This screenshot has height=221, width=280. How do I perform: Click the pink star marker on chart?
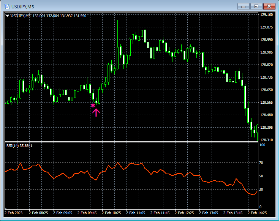[x=93, y=105]
